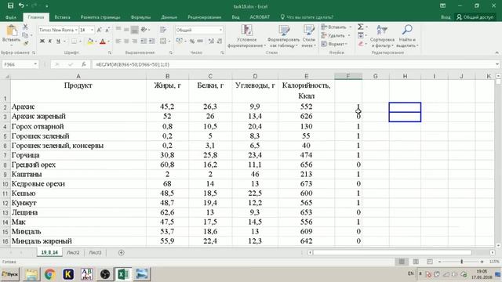Click the Merge & Center icon
This screenshot has width=502, height=282.
click(163, 41)
